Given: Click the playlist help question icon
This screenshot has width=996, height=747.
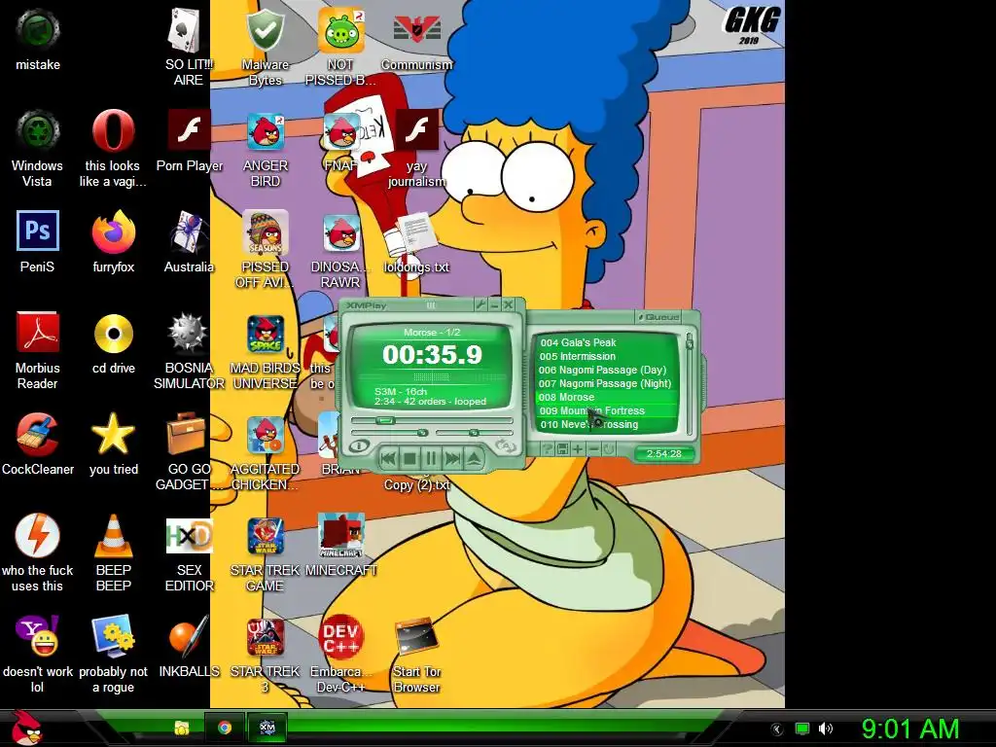Looking at the screenshot, I should coord(548,449).
